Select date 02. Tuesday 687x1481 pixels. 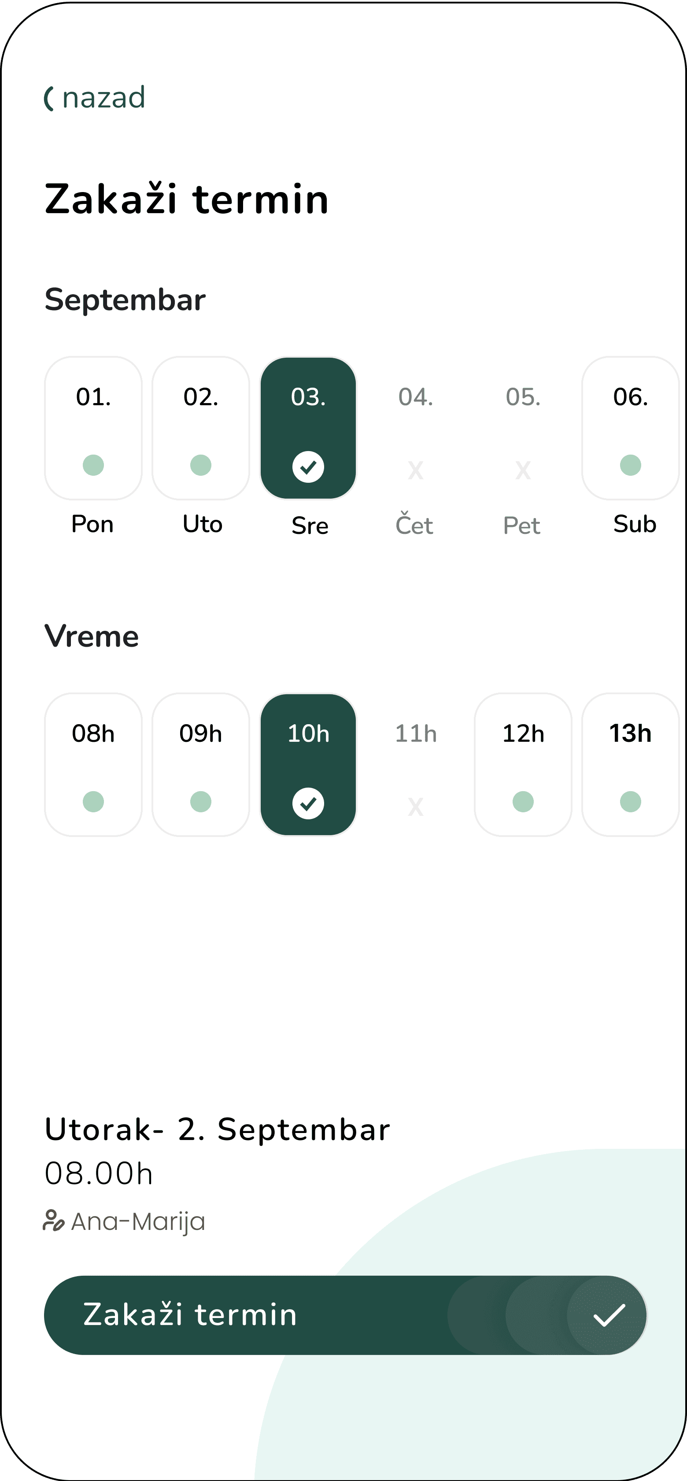coord(201,428)
